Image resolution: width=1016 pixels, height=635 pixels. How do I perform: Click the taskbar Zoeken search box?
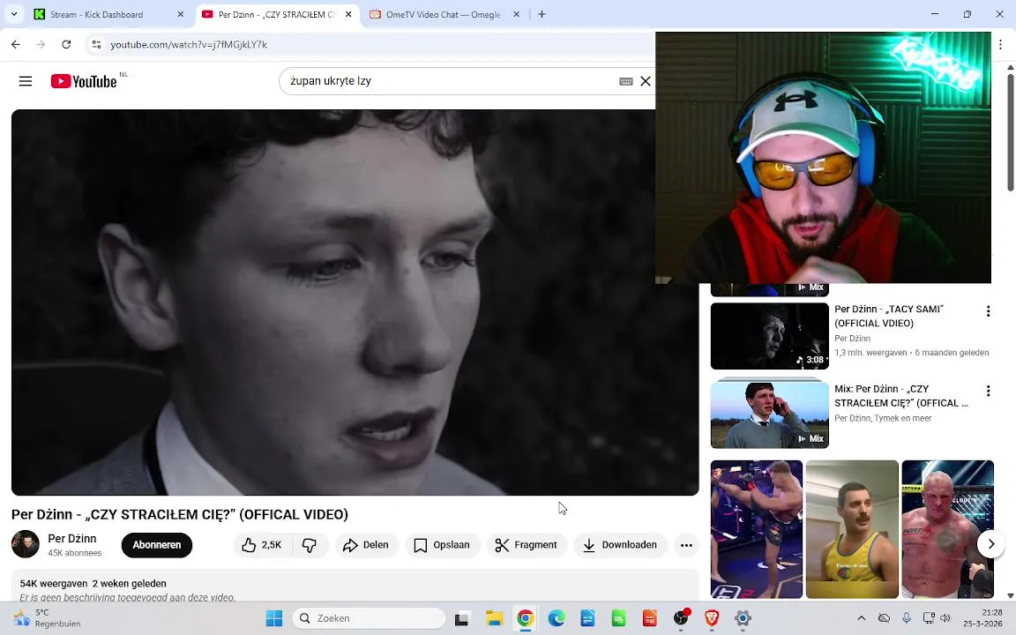[x=369, y=618]
